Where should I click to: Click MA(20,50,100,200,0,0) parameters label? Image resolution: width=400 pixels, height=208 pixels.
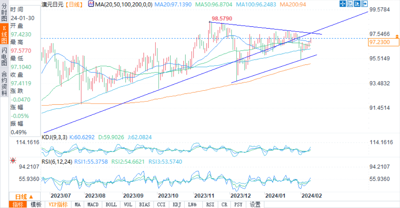[x=120, y=4]
